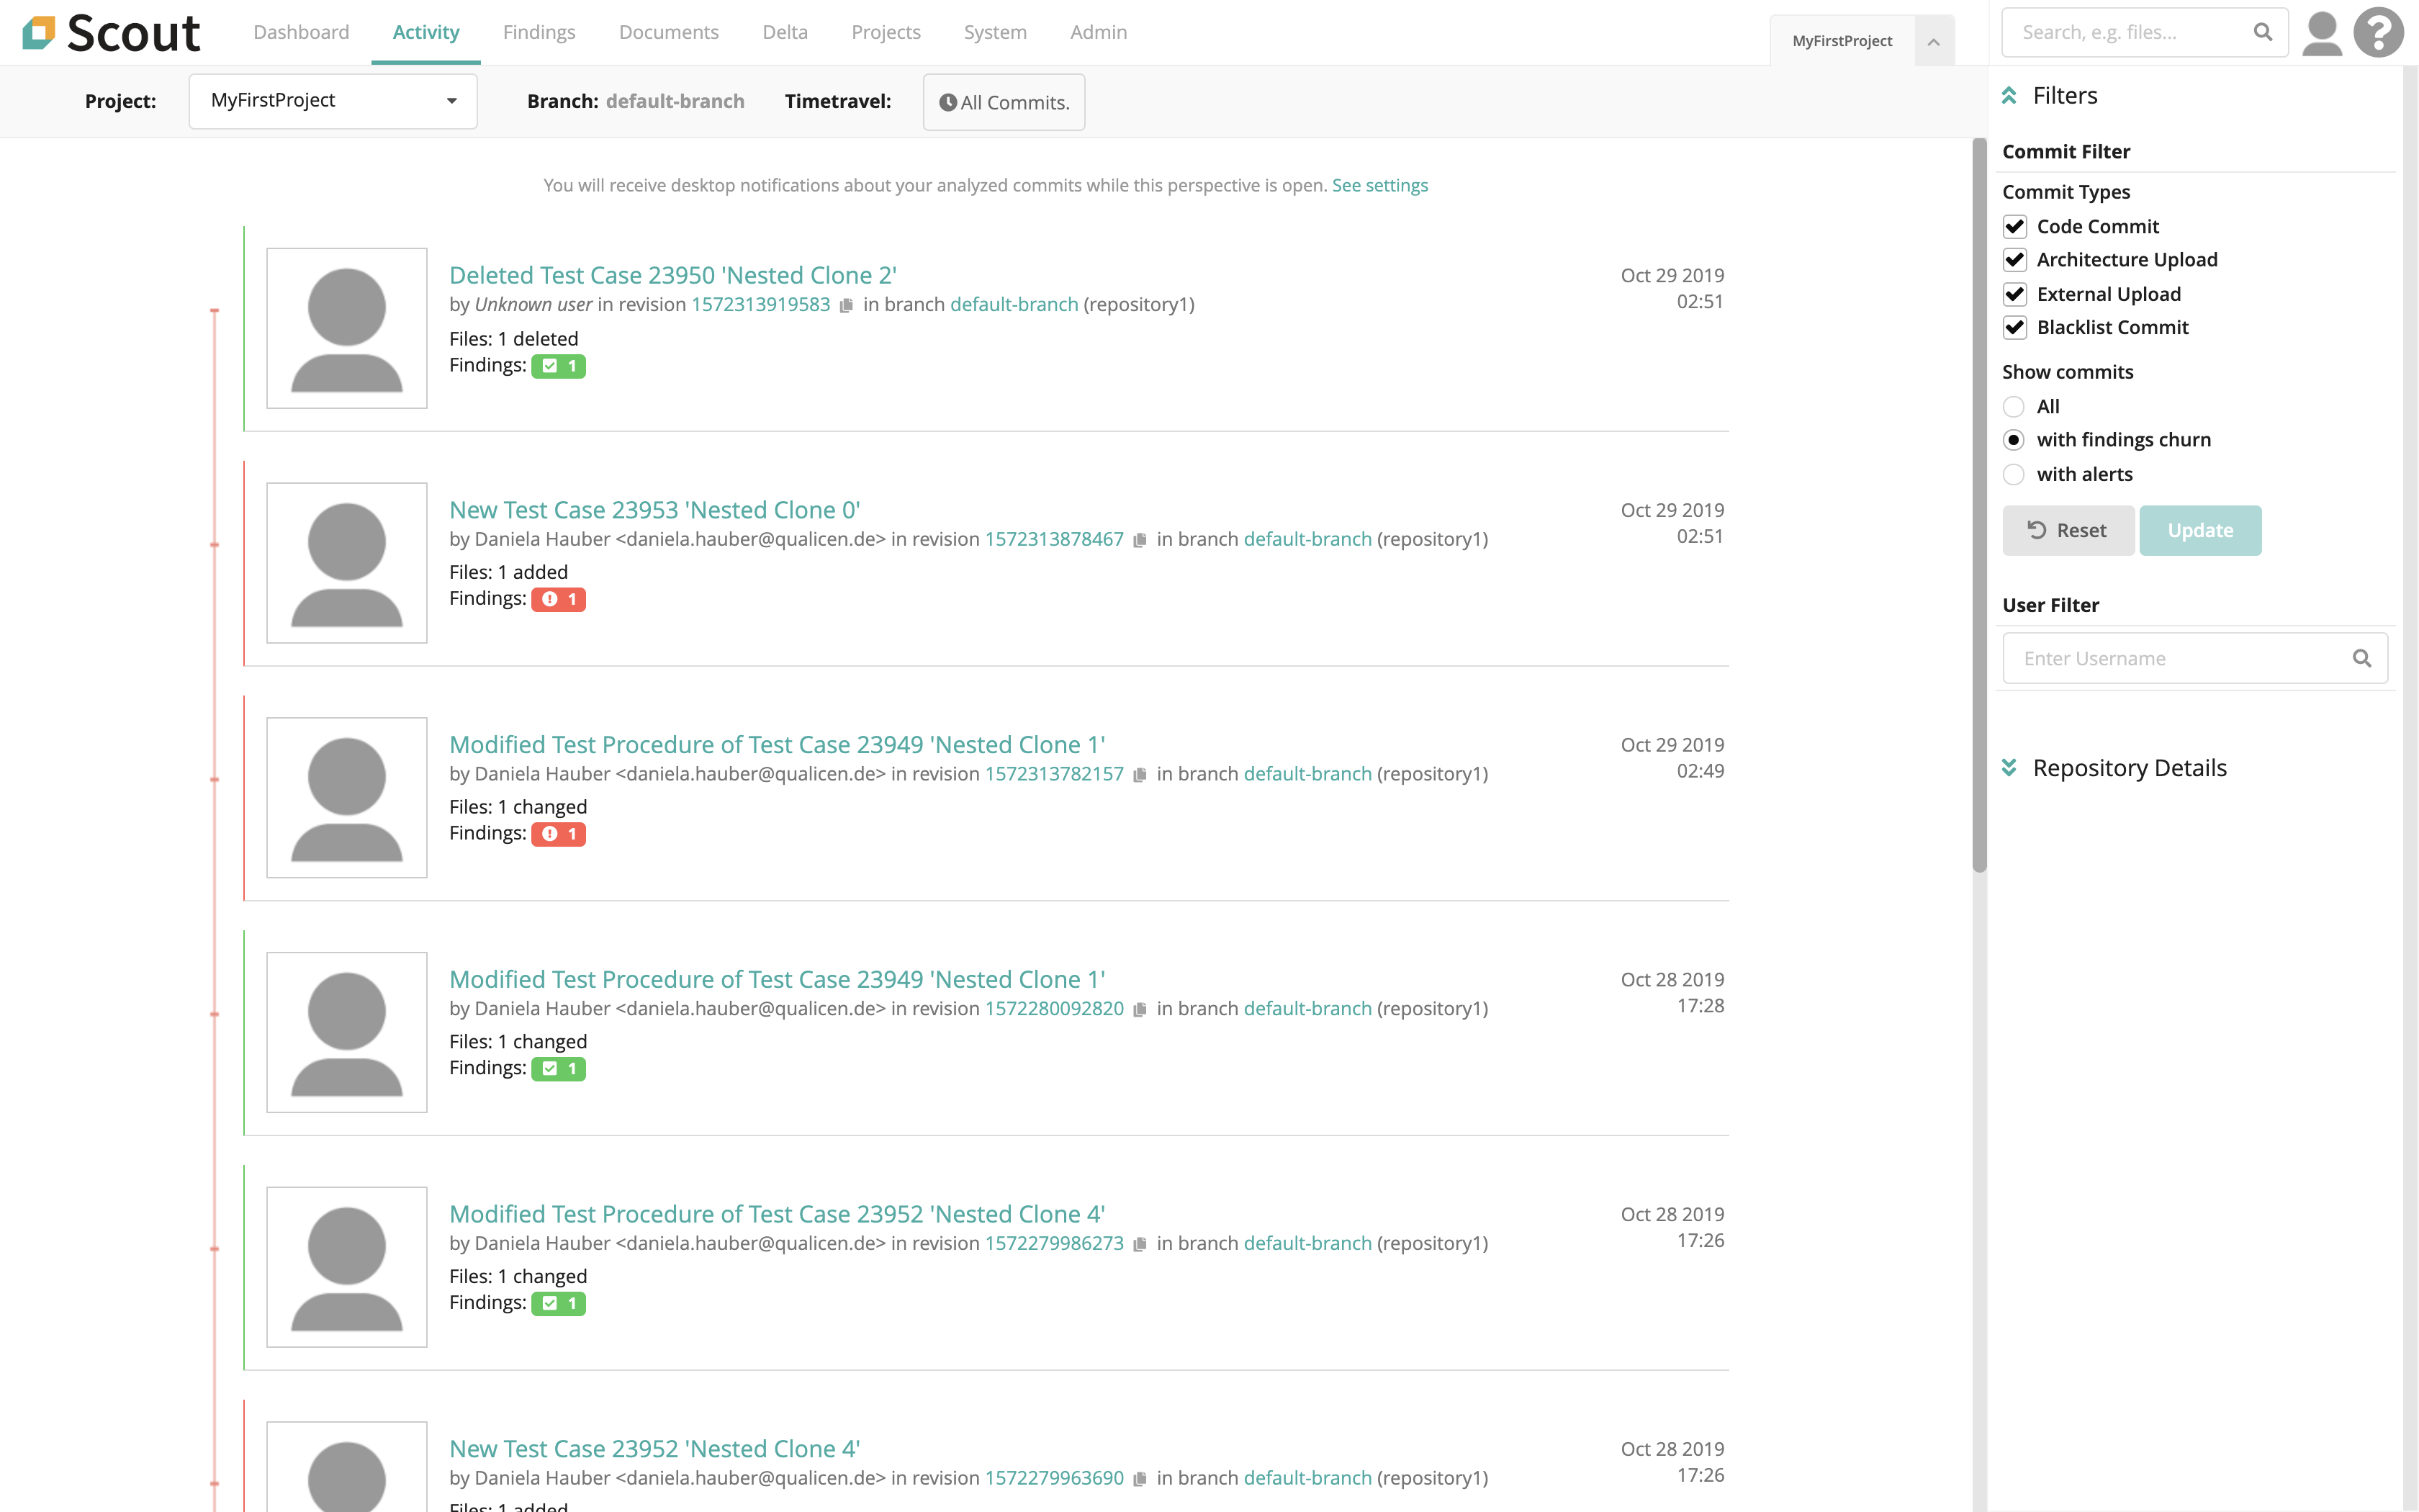Viewport: 2419px width, 1512px height.
Task: Click the User Filter search magnifier icon
Action: click(2361, 658)
